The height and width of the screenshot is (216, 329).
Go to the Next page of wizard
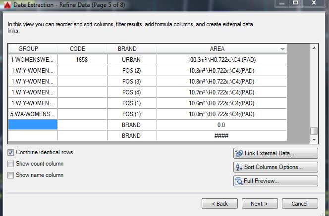pyautogui.click(x=260, y=204)
